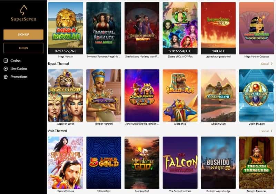
Task: Select the Blaze of Ra game
Action: tap(180, 95)
